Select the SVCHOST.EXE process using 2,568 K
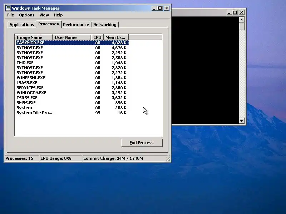Screen dimensions: 286x214 [x=72, y=58]
